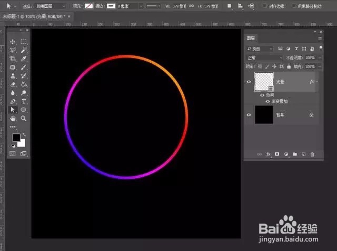337x251 pixels.
Task: Filter layers by shape layers
Action: 304,49
